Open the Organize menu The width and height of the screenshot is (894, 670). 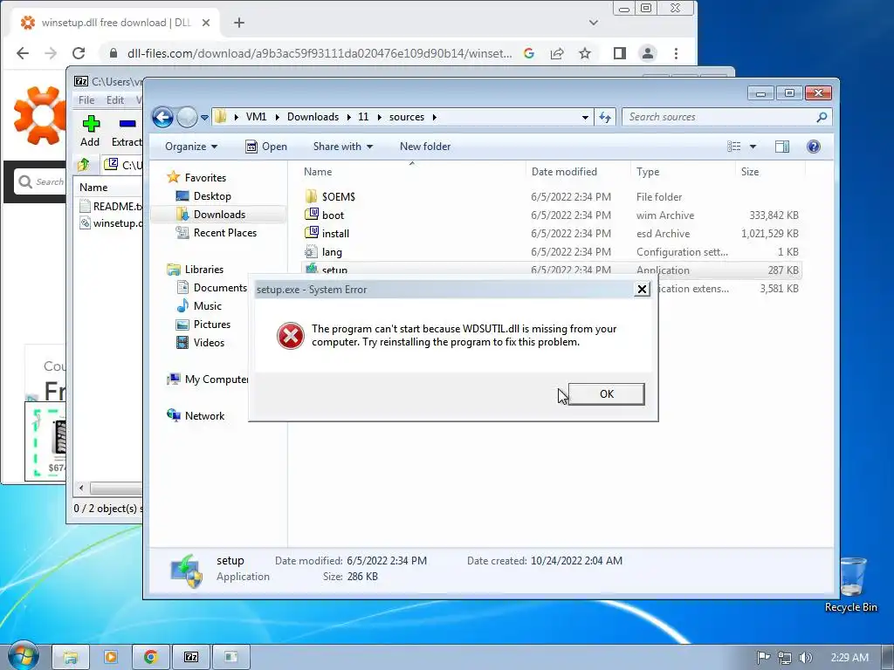click(x=191, y=147)
